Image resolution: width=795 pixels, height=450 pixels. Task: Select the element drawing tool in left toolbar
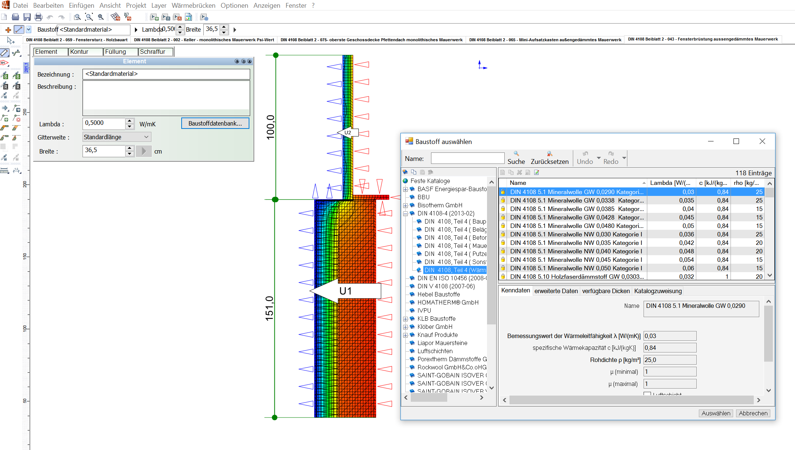(4, 53)
